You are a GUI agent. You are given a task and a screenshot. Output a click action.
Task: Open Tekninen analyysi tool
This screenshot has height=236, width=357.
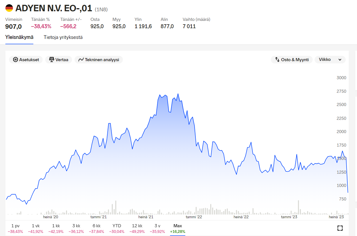point(99,60)
